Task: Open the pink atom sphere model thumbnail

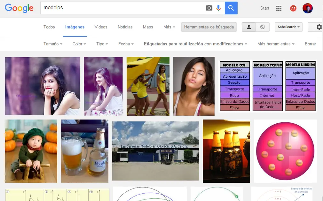Action: click(x=285, y=151)
